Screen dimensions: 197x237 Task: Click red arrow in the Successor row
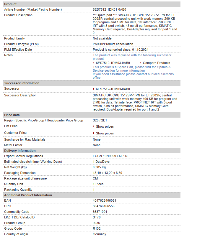[x=94, y=89]
